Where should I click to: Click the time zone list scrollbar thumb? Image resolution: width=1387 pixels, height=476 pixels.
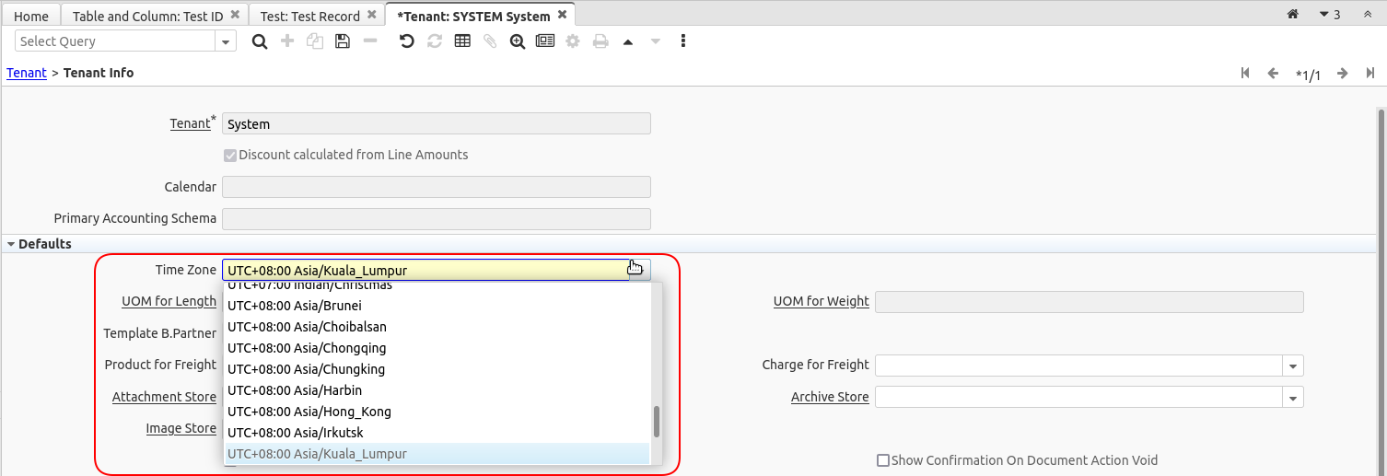click(x=657, y=422)
